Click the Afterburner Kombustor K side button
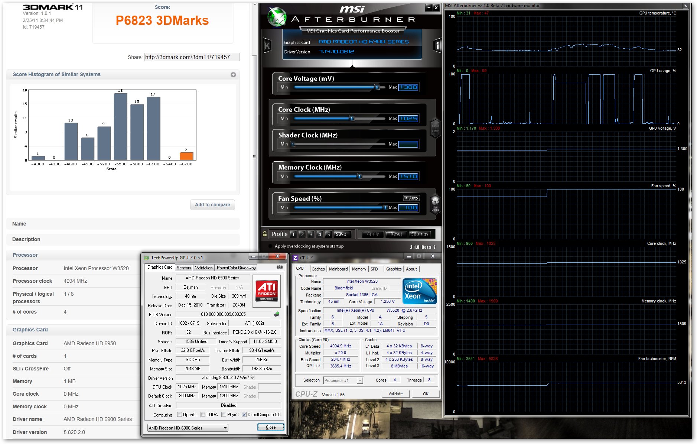Image resolution: width=697 pixels, height=444 pixels. [x=267, y=46]
